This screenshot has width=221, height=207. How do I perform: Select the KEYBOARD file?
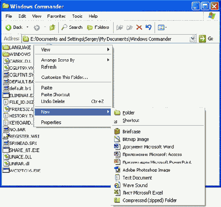18,123
